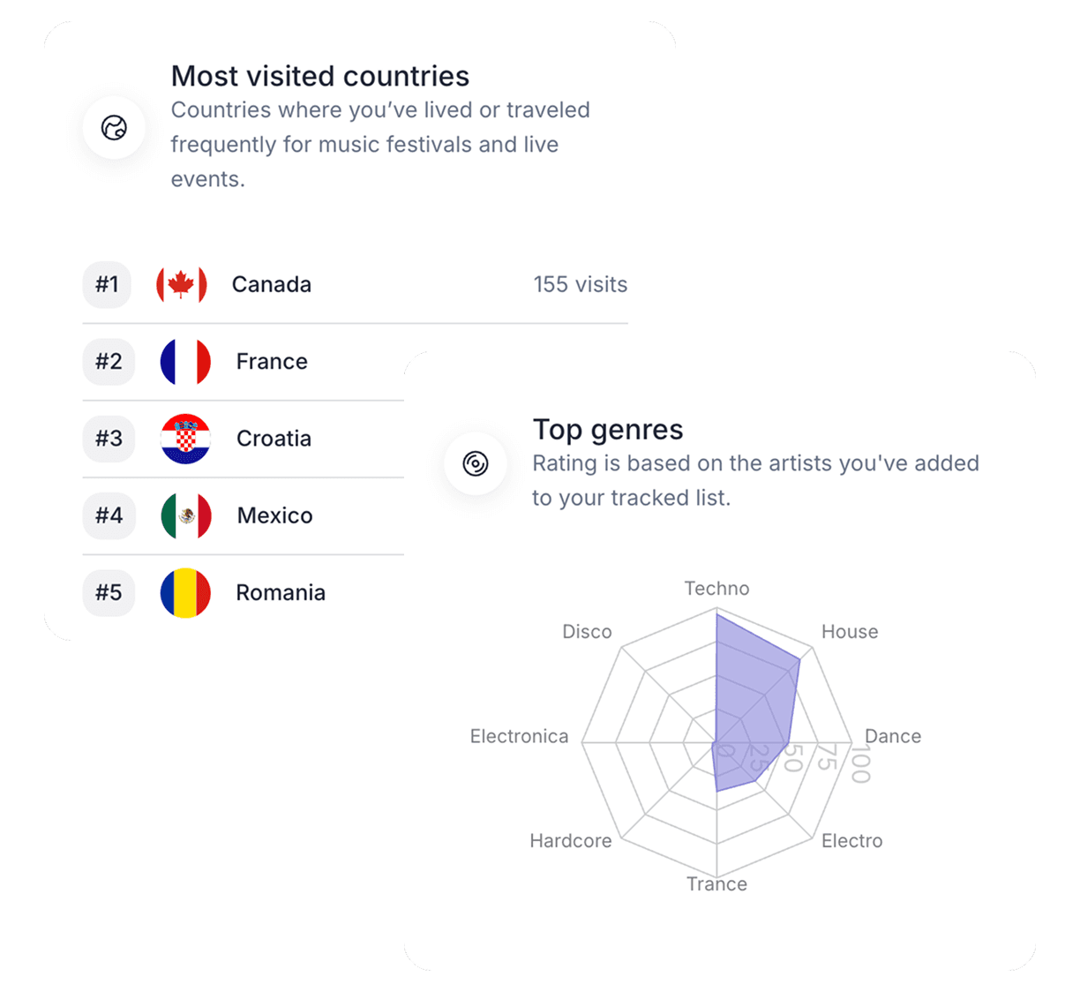The width and height of the screenshot is (1080, 992).
Task: Click the Top genres heading
Action: pyautogui.click(x=608, y=430)
